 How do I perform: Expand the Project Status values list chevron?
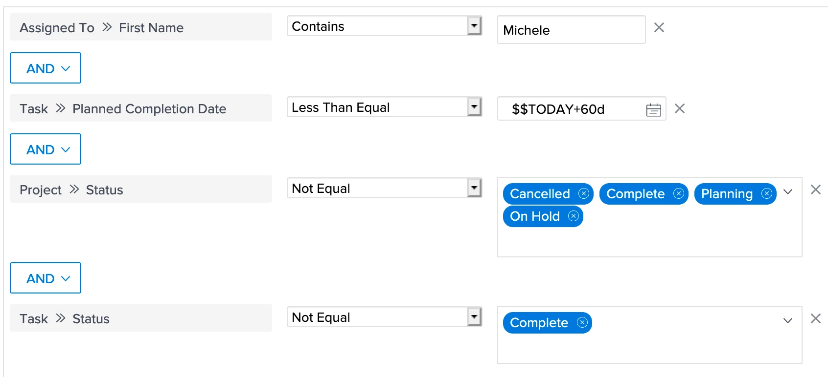click(788, 192)
